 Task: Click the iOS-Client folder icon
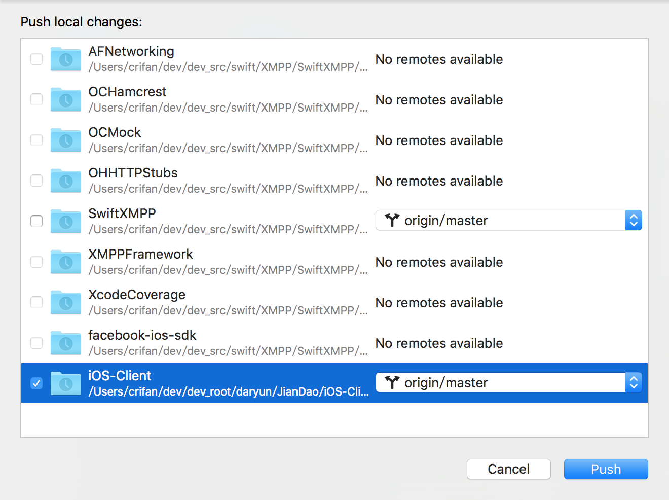point(66,383)
